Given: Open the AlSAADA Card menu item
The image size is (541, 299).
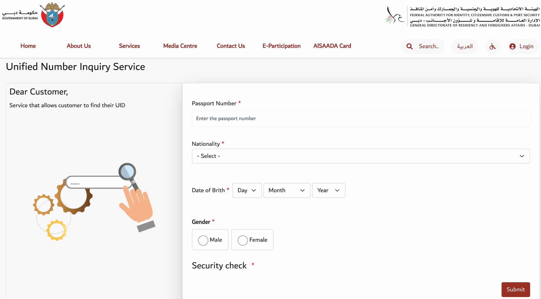Looking at the screenshot, I should click(x=332, y=46).
